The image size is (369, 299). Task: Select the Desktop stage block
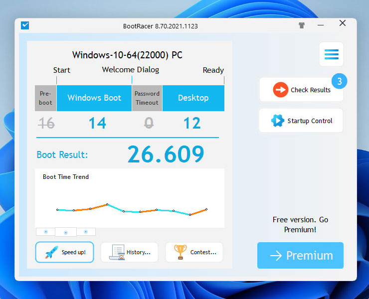pos(193,98)
